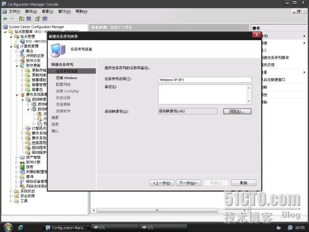The height and width of the screenshot is (232, 309).
Task: Click the task sequence name input field
Action: click(x=205, y=80)
